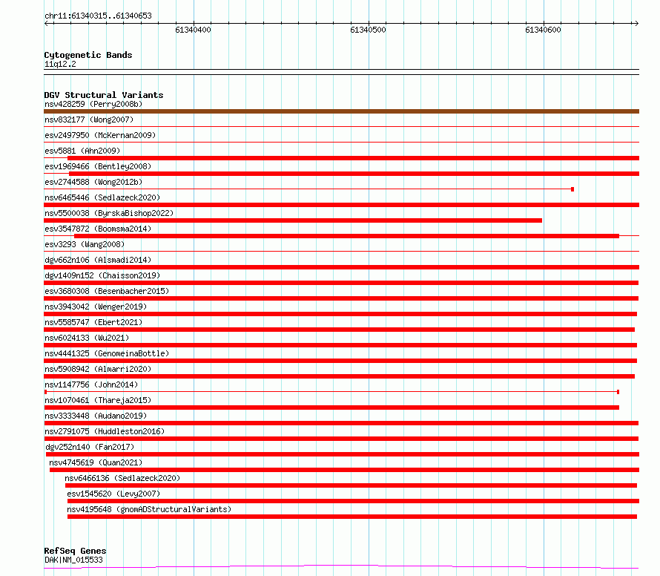Open the nsv832177 (Wong2007) variant entry
The image size is (660, 576).
click(x=89, y=120)
